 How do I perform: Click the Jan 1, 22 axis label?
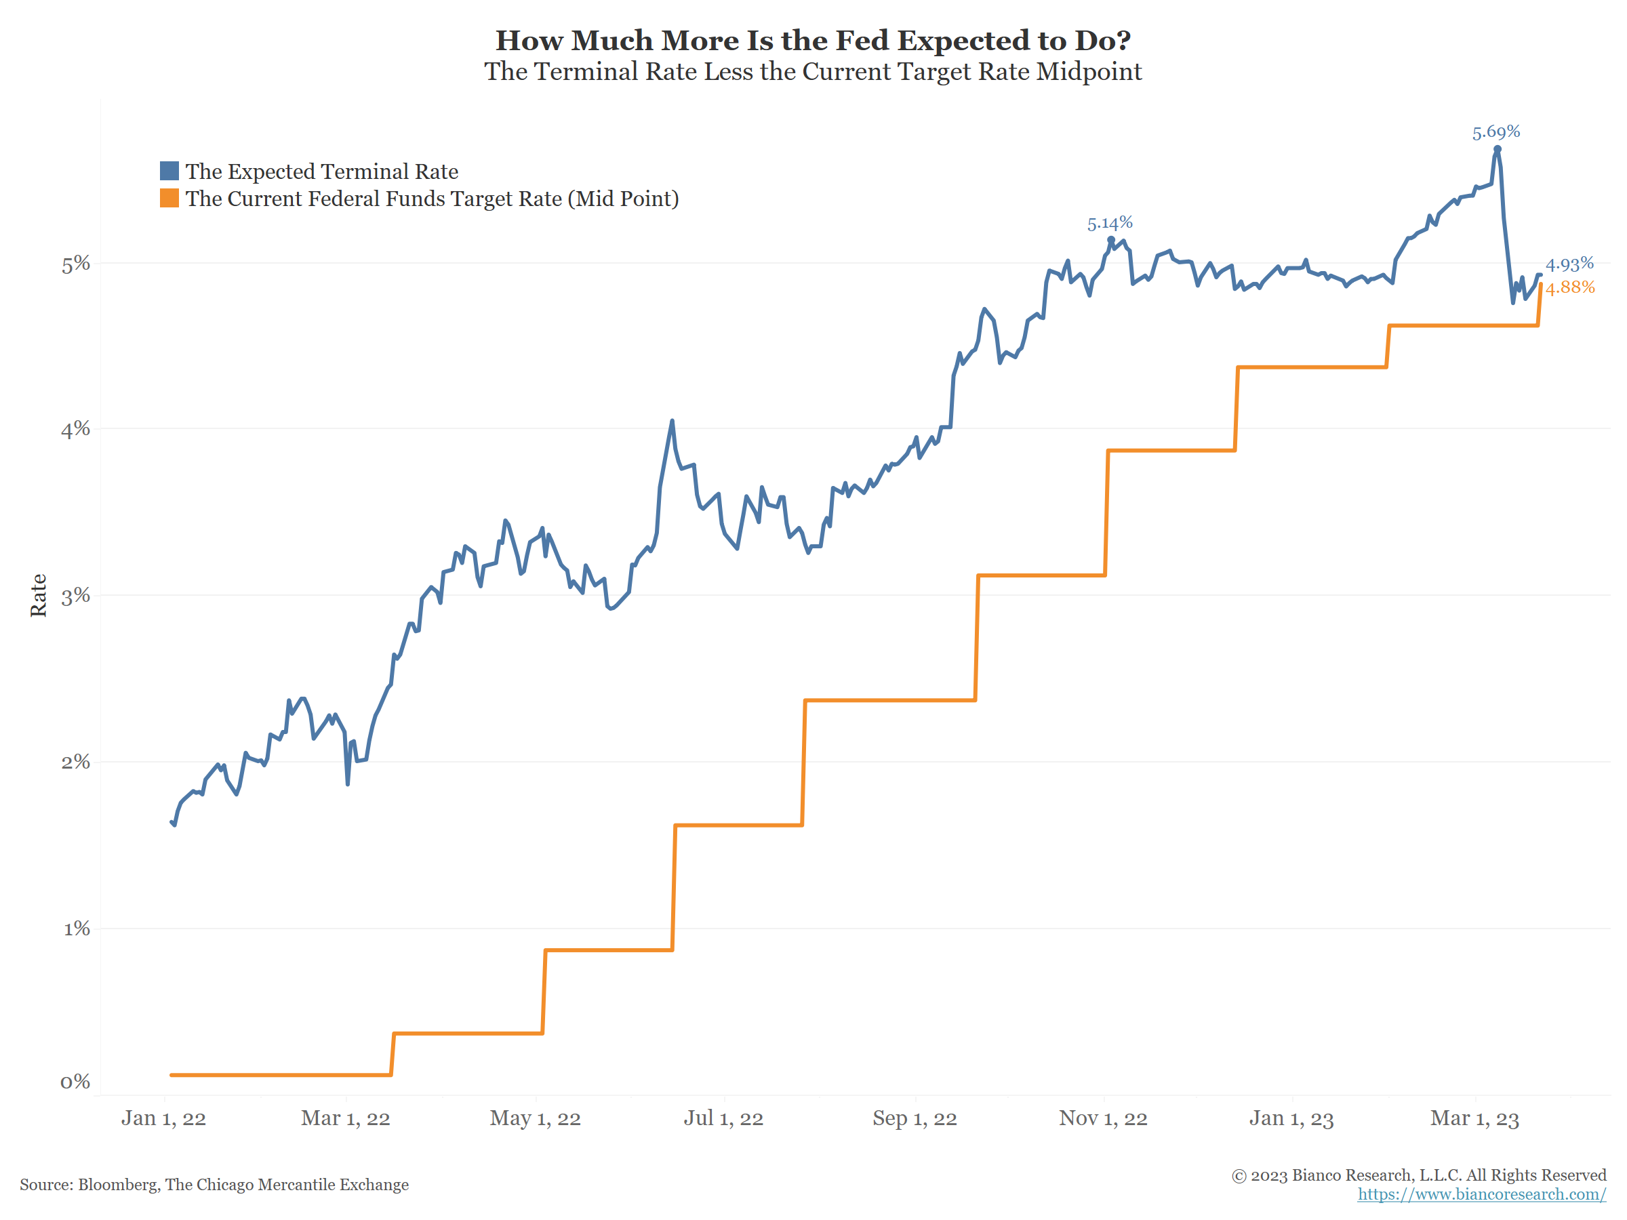tap(163, 1118)
